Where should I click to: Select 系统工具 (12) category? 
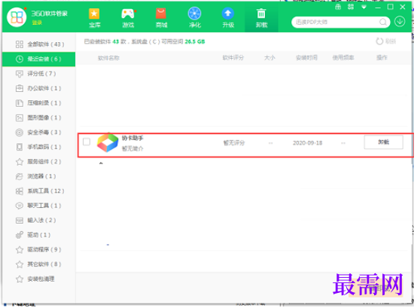pos(39,191)
